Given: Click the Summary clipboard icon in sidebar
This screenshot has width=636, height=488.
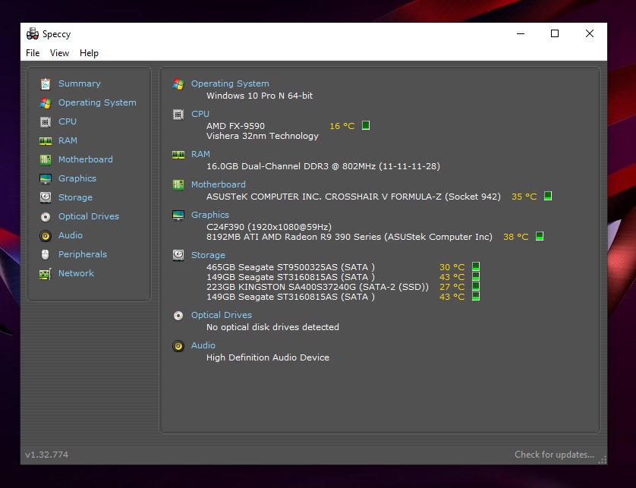Looking at the screenshot, I should (x=46, y=83).
